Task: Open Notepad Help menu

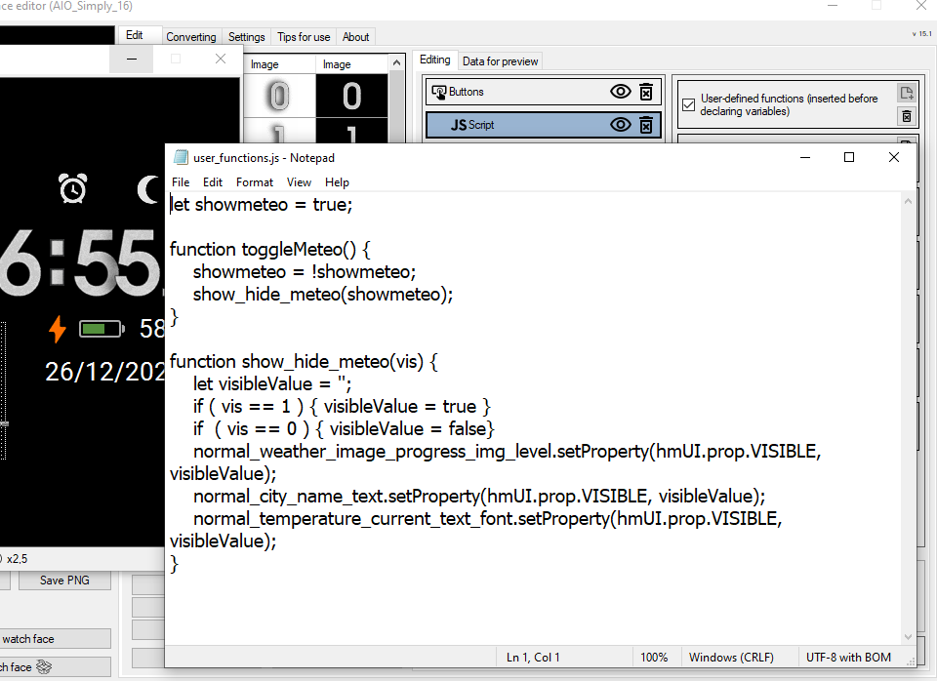Action: 337,182
